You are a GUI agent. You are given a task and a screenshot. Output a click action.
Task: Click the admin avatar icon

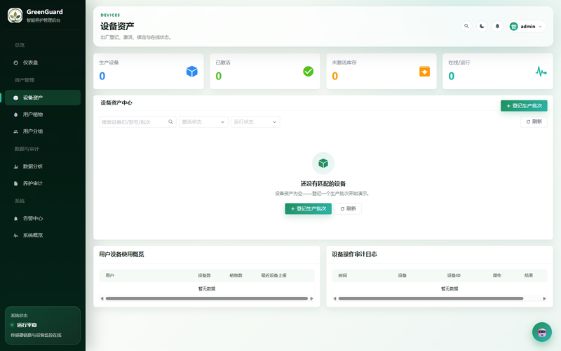point(514,27)
